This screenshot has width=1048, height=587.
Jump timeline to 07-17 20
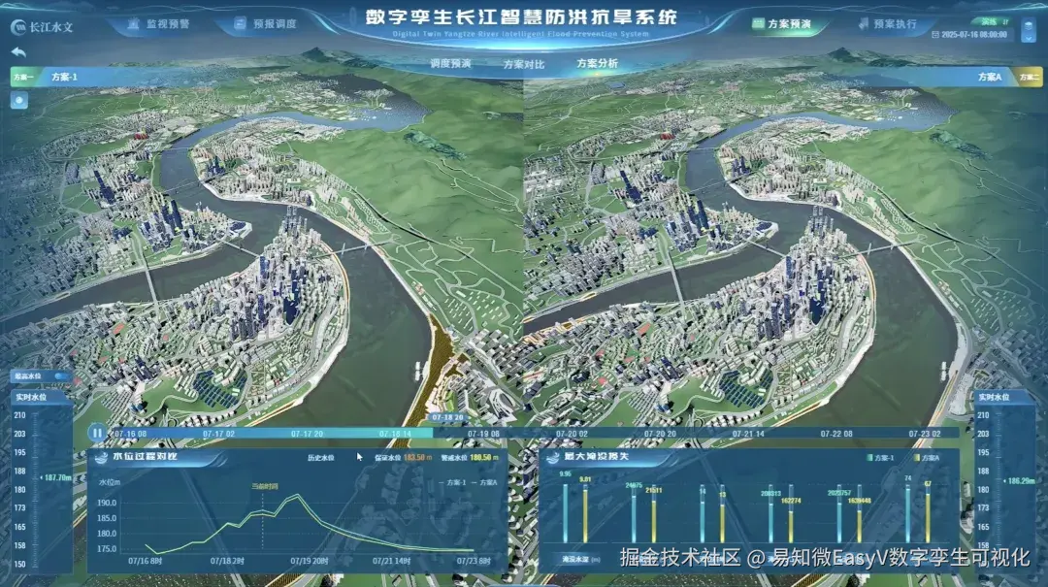pos(307,434)
